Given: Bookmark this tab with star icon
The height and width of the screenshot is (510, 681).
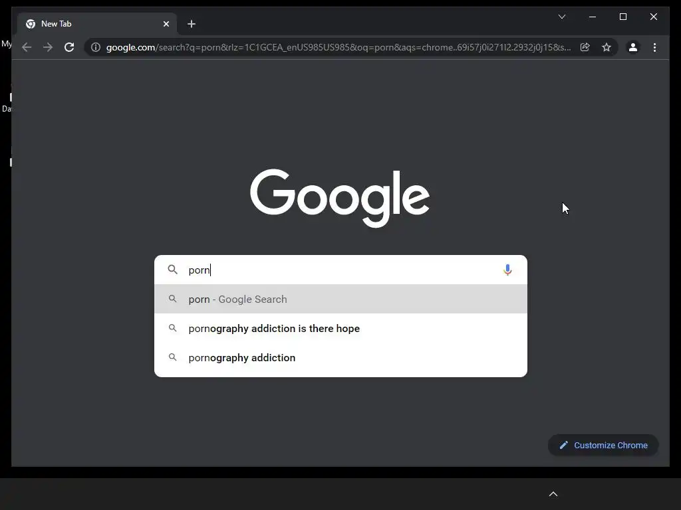Looking at the screenshot, I should [607, 47].
